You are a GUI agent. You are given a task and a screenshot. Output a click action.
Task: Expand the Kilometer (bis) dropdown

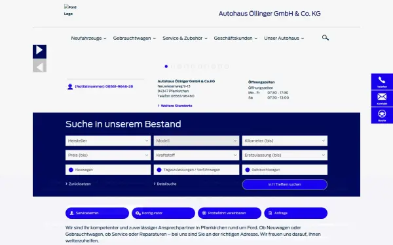click(285, 140)
